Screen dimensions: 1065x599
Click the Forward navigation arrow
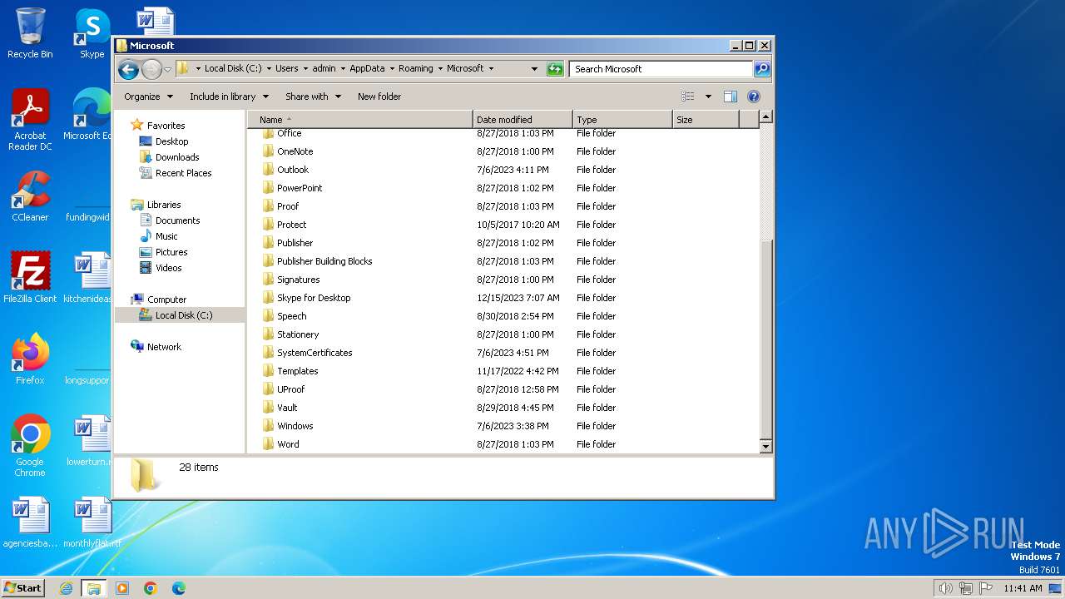(151, 69)
